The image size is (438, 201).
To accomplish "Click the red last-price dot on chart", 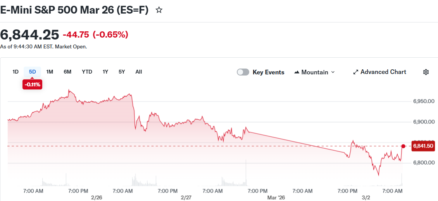I will 403,146.
